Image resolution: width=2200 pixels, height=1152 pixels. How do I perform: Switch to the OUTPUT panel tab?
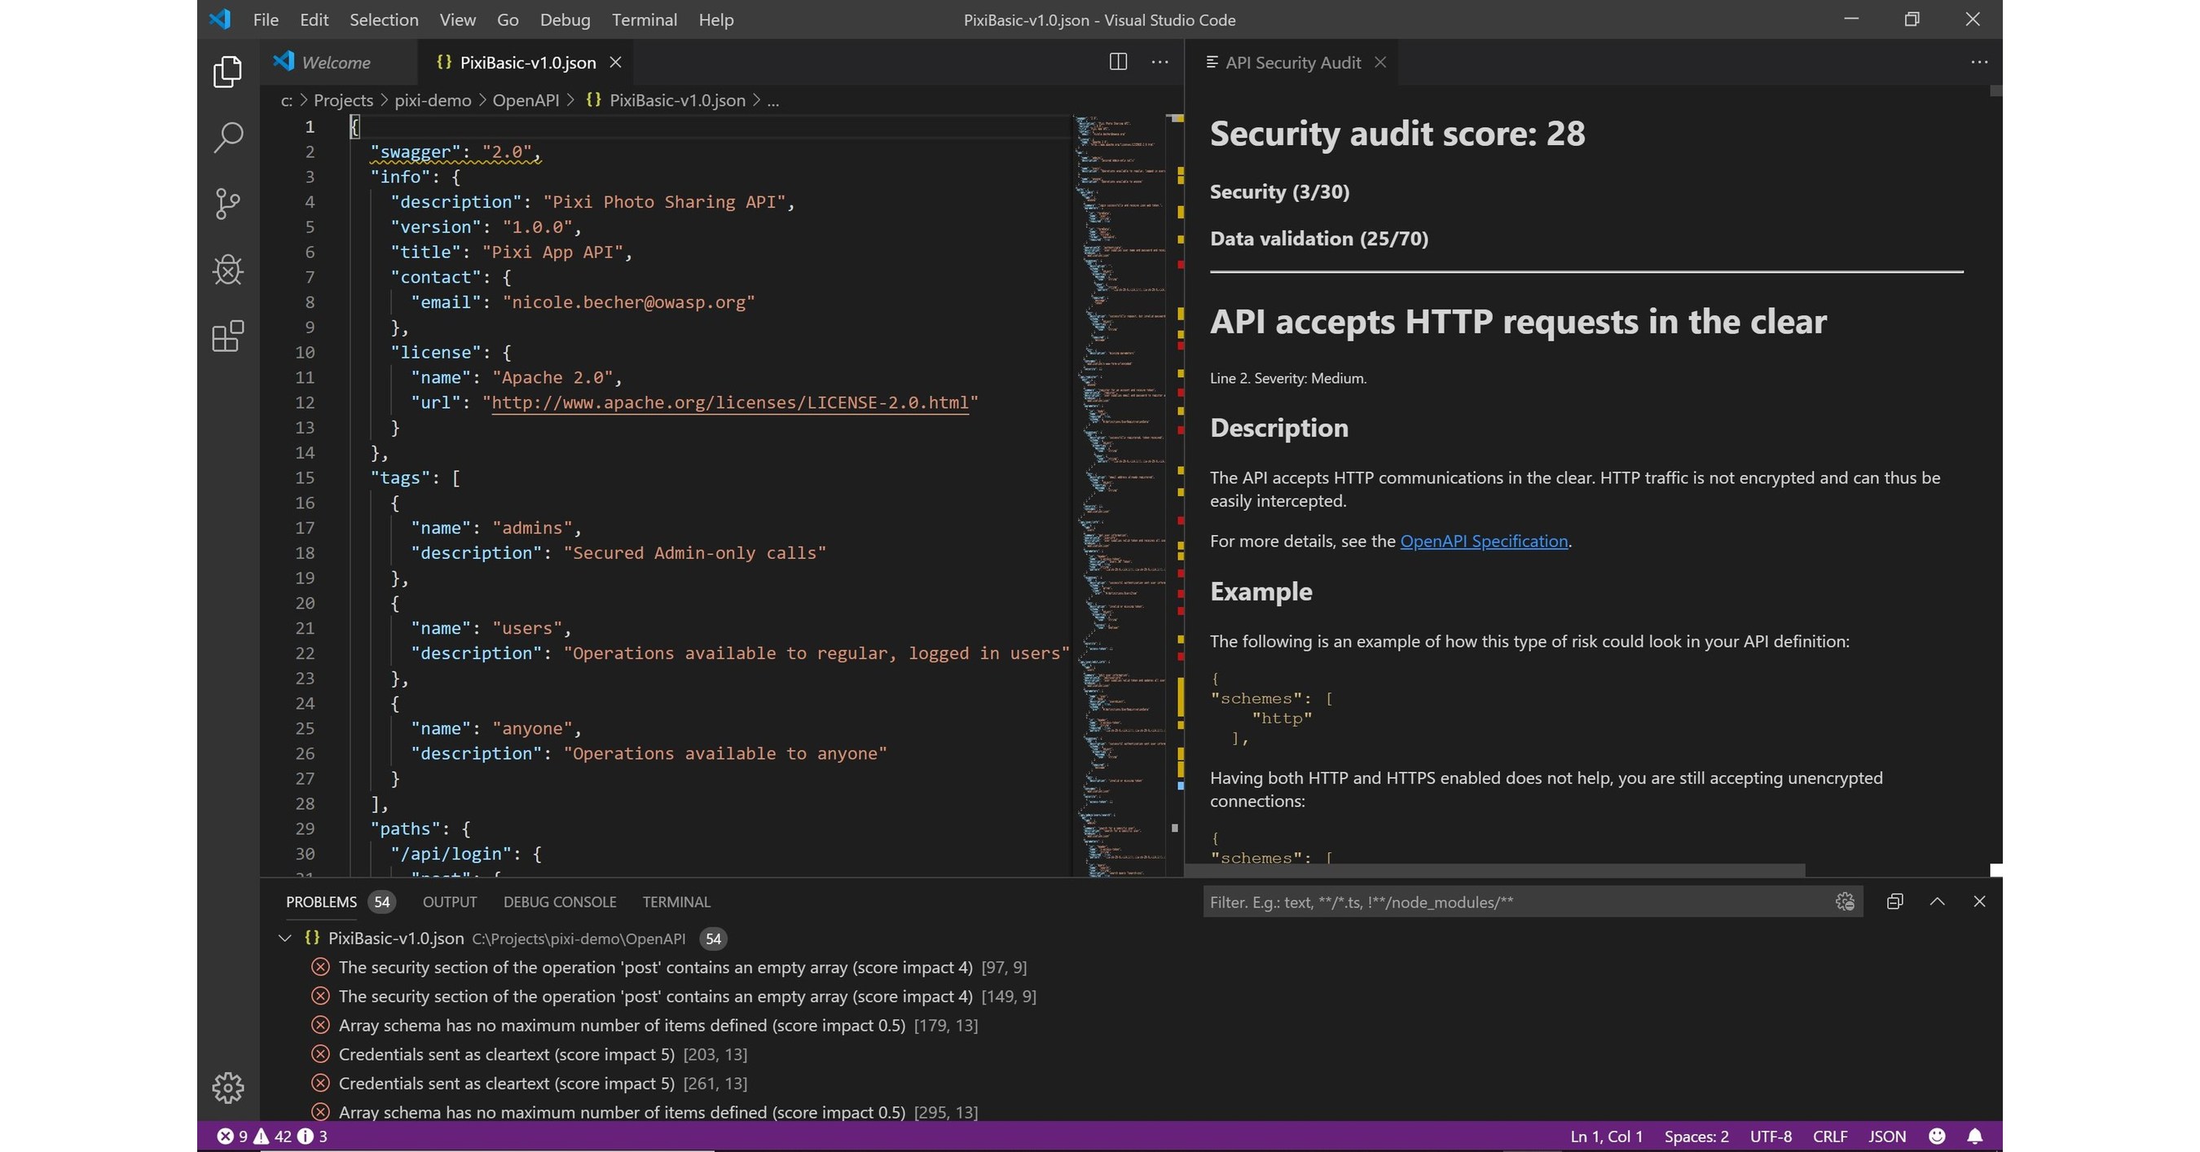(x=449, y=902)
